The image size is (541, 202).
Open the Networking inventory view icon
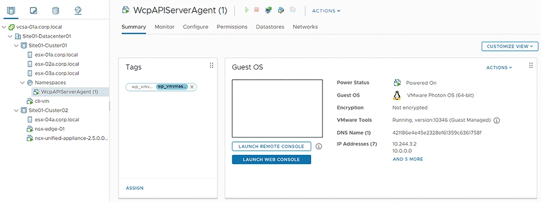78,10
